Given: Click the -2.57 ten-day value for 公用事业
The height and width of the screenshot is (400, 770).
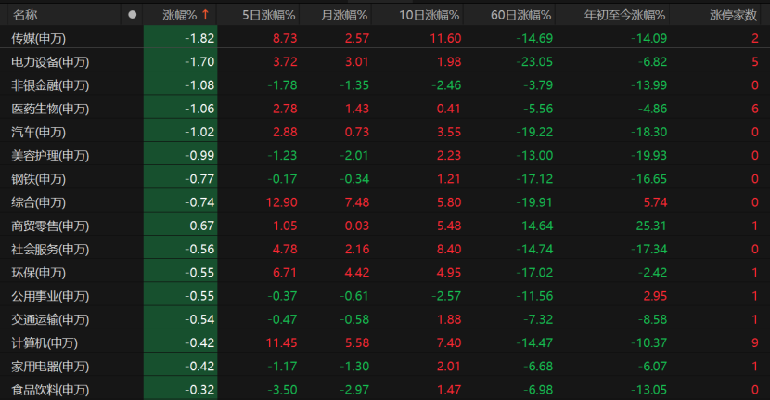Looking at the screenshot, I should tap(446, 296).
